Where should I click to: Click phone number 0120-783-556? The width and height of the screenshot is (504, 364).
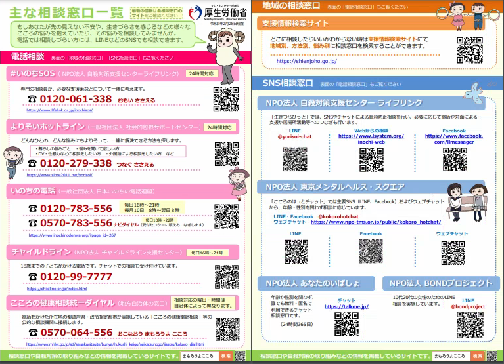pyautogui.click(x=76, y=209)
